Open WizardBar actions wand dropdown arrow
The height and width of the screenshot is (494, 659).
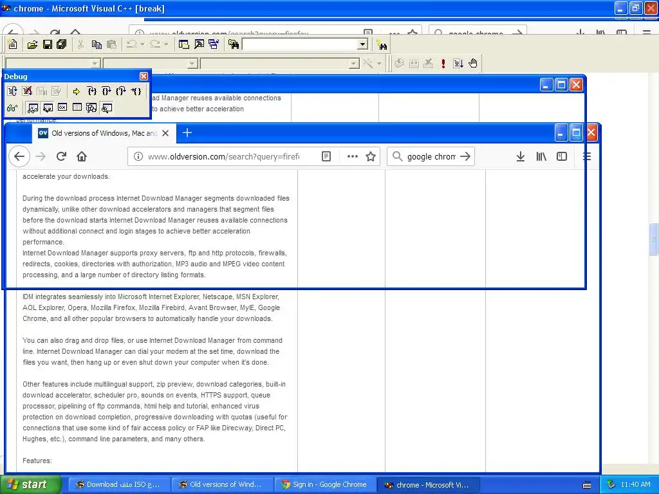(379, 64)
